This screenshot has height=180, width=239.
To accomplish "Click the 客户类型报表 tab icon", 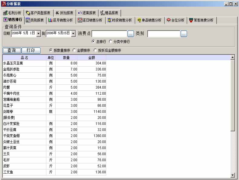I will (28, 13).
